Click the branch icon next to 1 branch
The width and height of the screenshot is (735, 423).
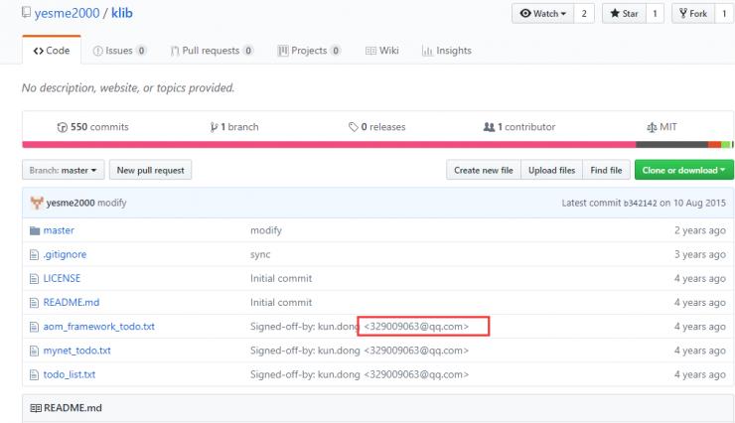pyautogui.click(x=214, y=127)
